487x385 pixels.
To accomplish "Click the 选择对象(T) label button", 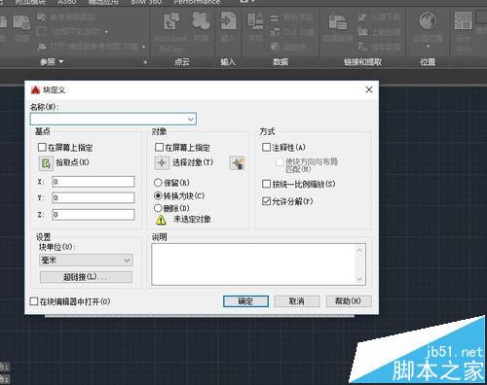I will 193,162.
